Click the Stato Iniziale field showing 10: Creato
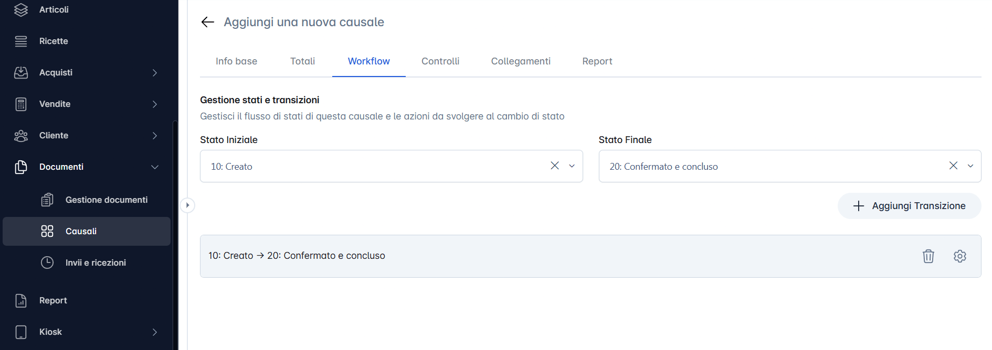 [392, 166]
